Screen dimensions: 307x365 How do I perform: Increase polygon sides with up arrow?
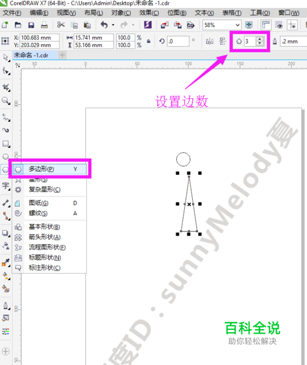click(x=260, y=39)
